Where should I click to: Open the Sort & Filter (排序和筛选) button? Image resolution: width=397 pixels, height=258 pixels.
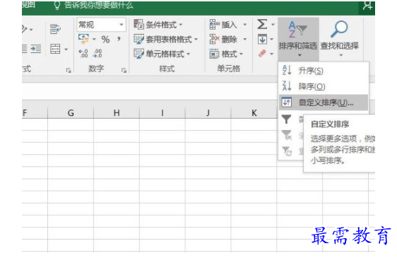coord(298,39)
